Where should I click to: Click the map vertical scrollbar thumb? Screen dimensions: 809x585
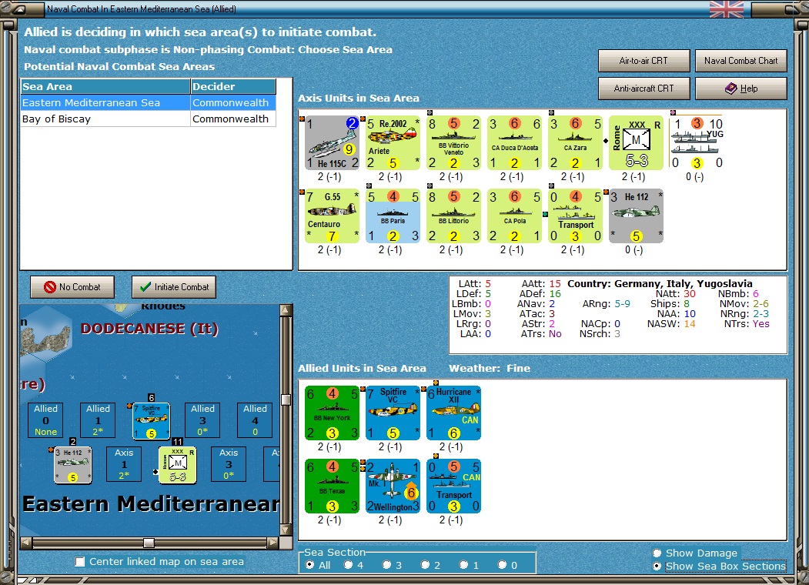pos(286,399)
